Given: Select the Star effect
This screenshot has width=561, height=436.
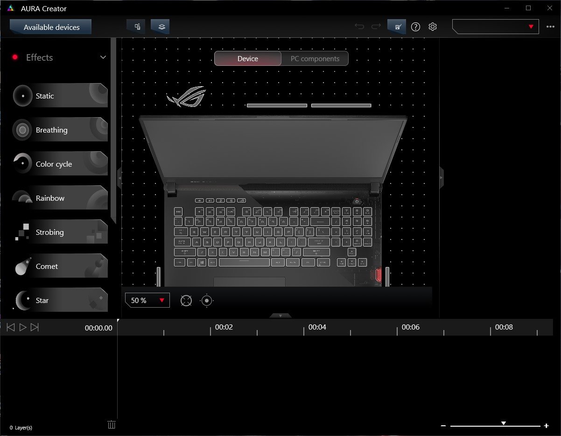Looking at the screenshot, I should 60,300.
